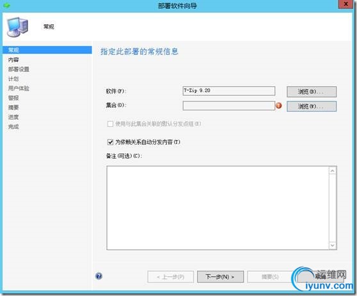
Task: Click the 上一步(P) button
Action: point(171,276)
